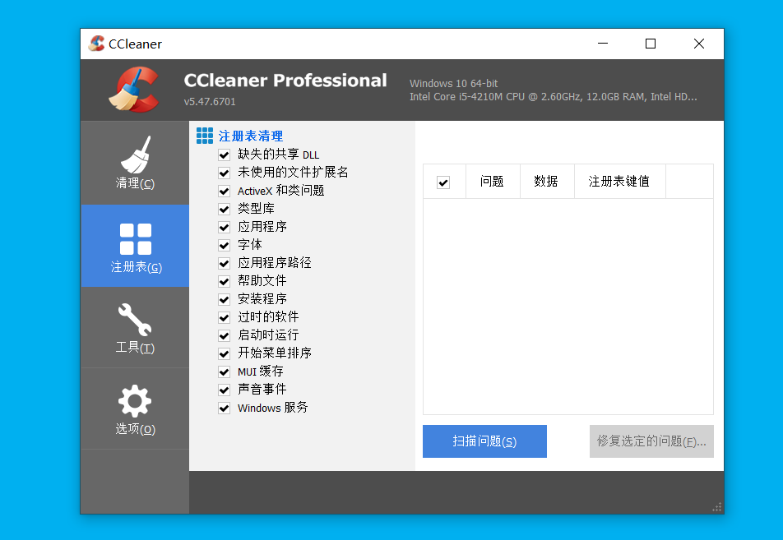The image size is (783, 540).
Task: Sort results by 问题 column header
Action: click(493, 181)
